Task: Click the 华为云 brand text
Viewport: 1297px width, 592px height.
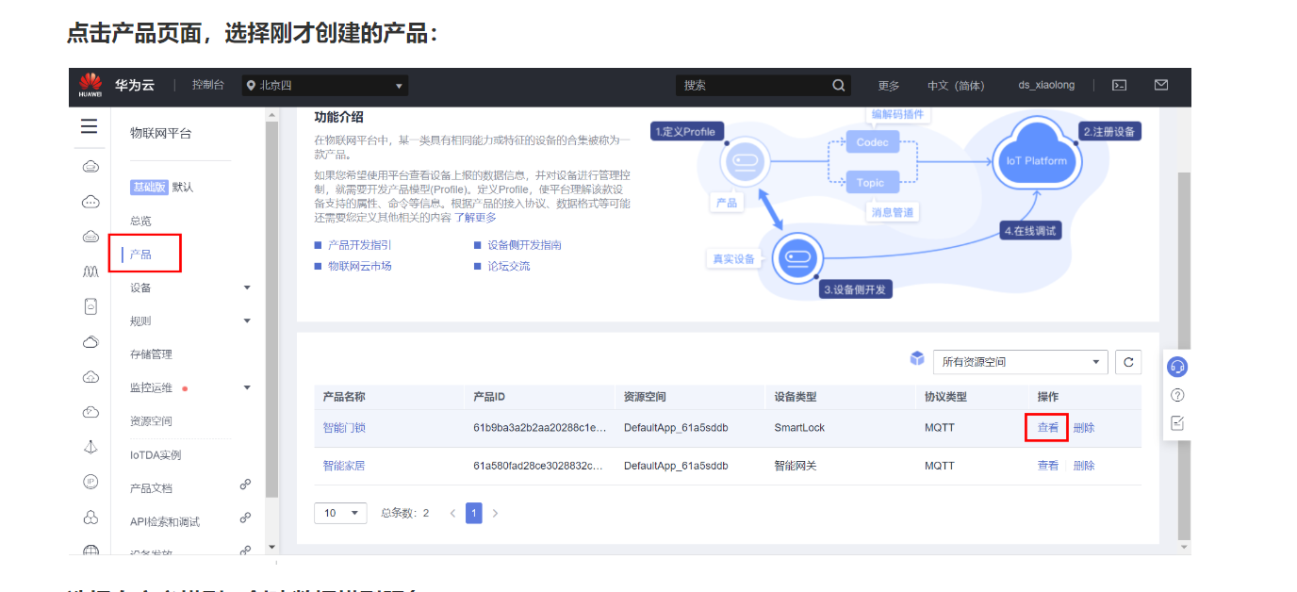Action: pos(135,85)
